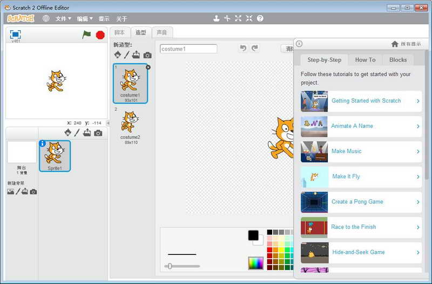The height and width of the screenshot is (284, 432).
Task: Upload sprite from file
Action: (x=87, y=133)
